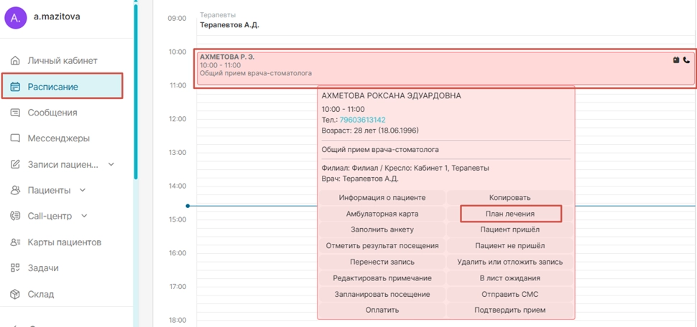This screenshot has height=327, width=697.
Task: Click the Call-центр phone icon
Action: 15,216
